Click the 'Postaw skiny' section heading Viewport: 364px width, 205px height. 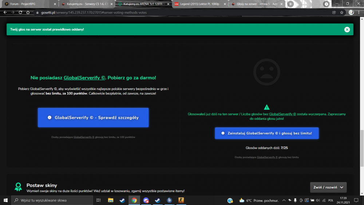[x=41, y=185]
